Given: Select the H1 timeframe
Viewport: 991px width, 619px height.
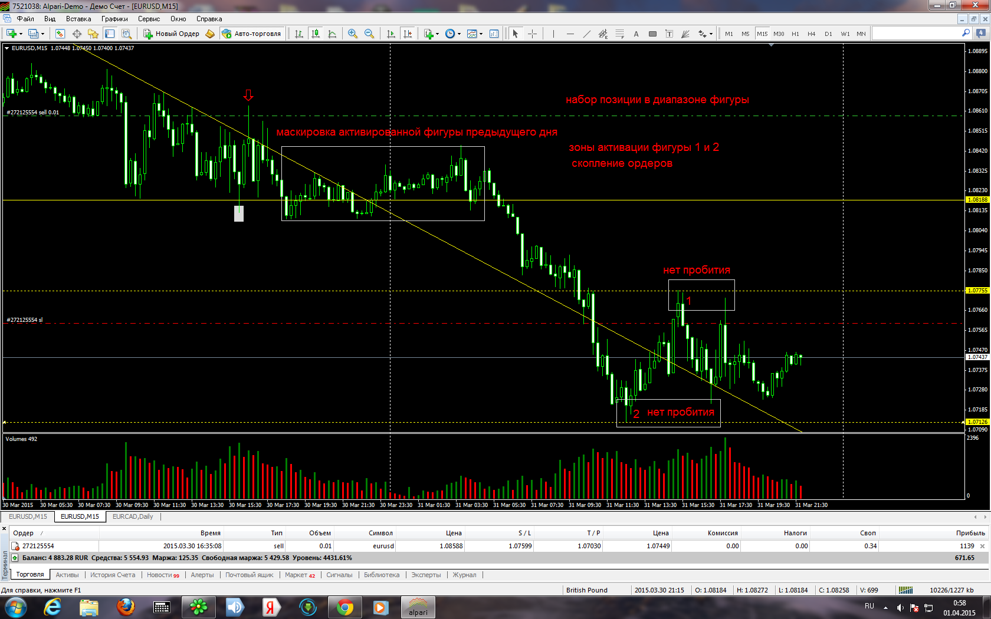Looking at the screenshot, I should point(795,34).
